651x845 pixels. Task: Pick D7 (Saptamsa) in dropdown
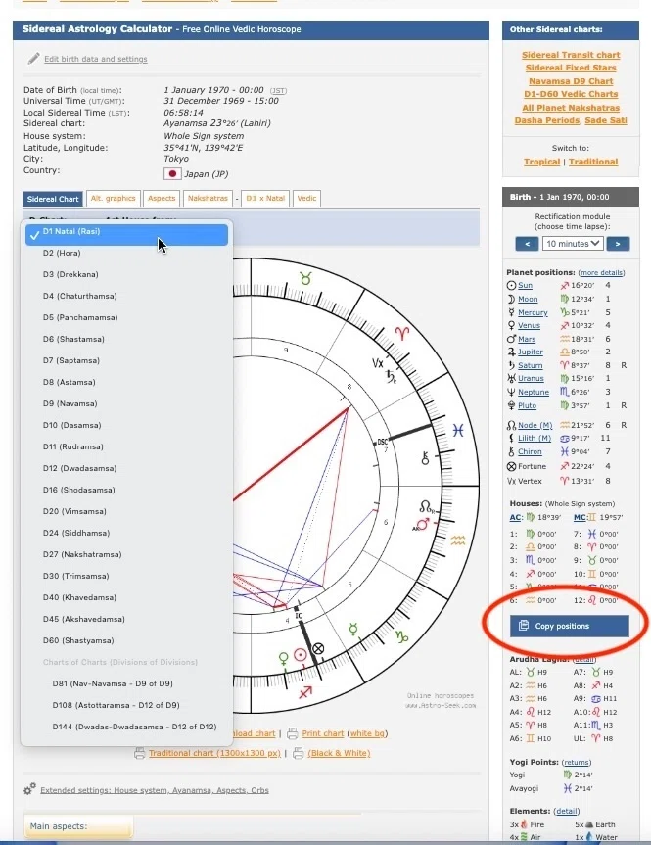tap(126, 360)
